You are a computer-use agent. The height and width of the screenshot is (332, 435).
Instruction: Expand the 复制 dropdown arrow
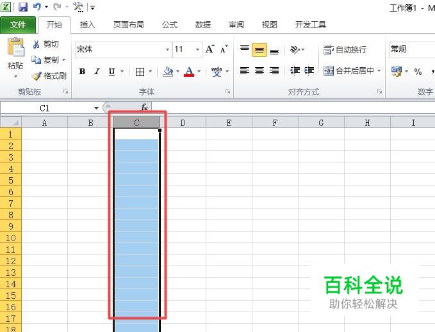[x=64, y=59]
